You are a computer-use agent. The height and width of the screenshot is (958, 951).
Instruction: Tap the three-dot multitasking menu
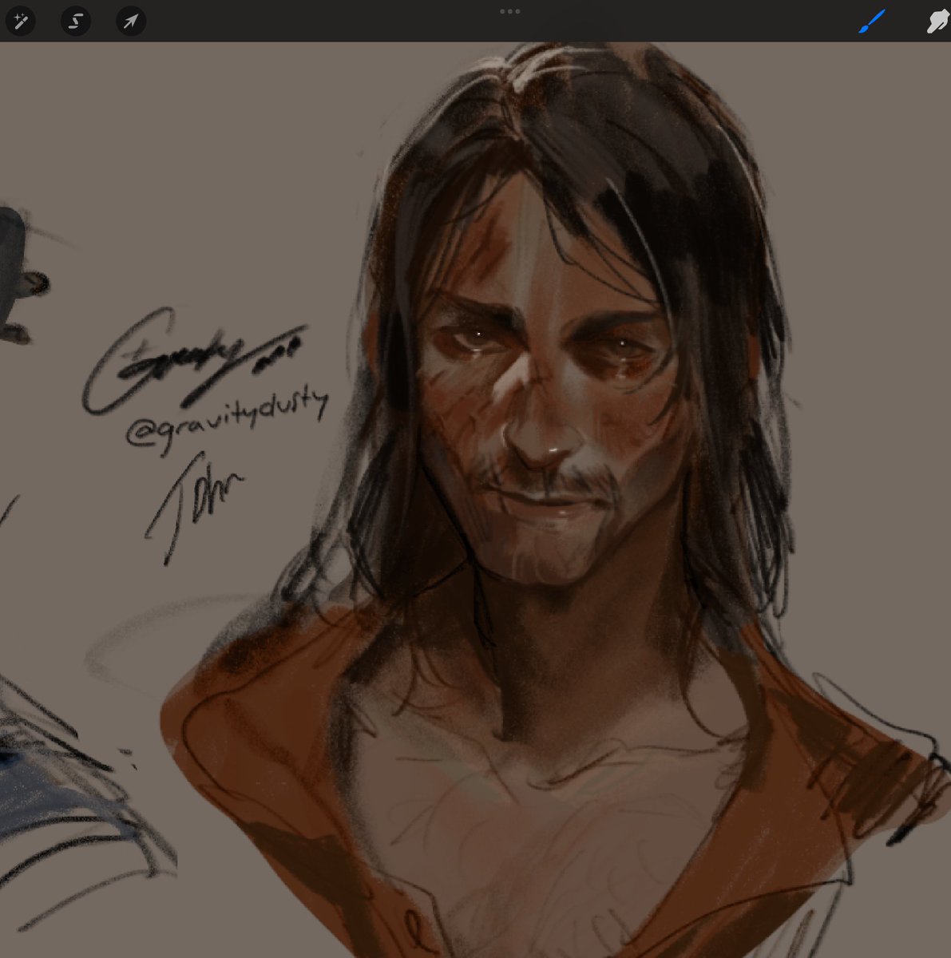coord(509,11)
